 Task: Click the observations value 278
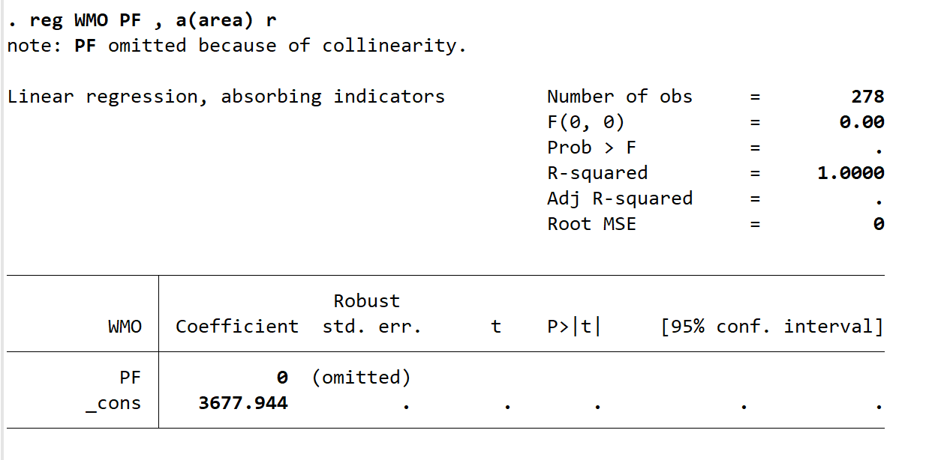pos(867,97)
